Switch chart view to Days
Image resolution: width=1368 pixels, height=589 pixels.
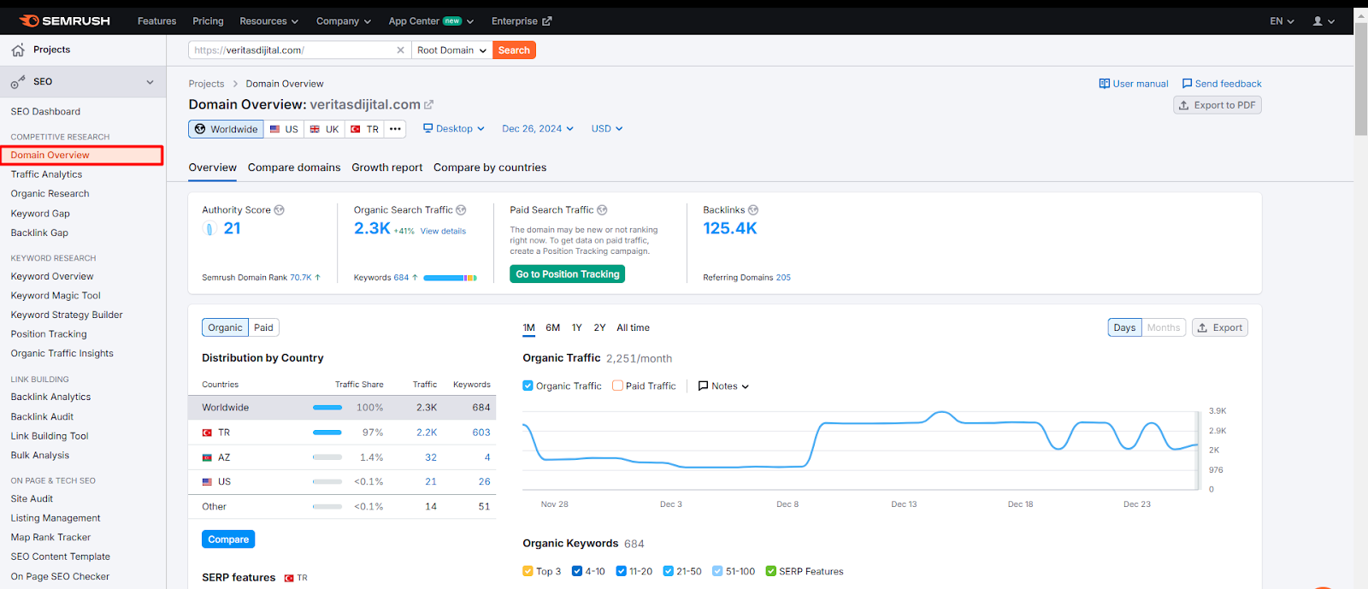pyautogui.click(x=1124, y=327)
